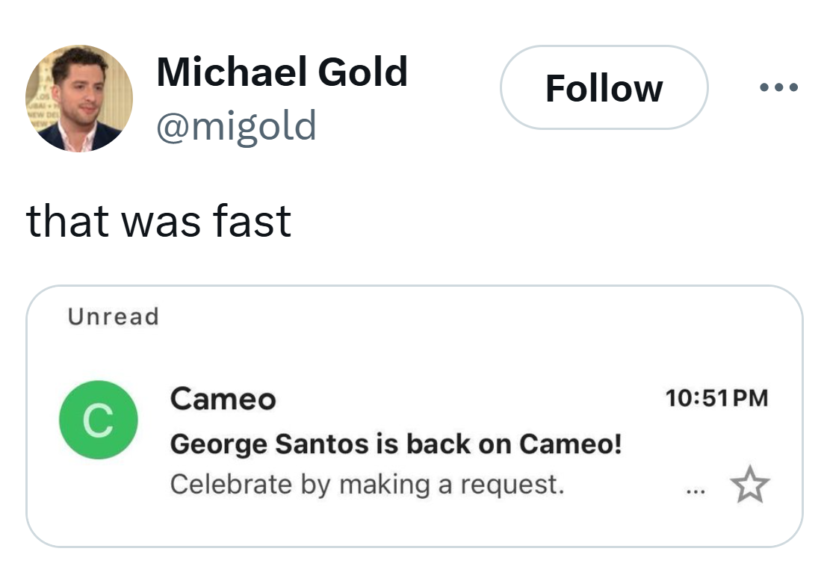Click the word 'fast' in the tweet
This screenshot has height=572, width=827.
tap(251, 221)
